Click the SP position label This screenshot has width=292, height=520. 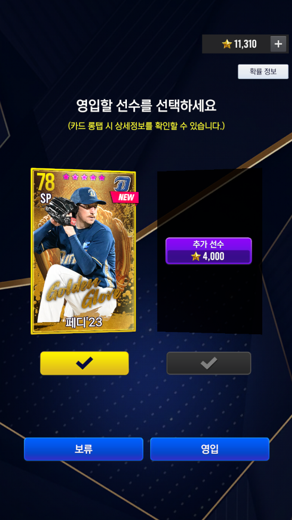coord(47,198)
